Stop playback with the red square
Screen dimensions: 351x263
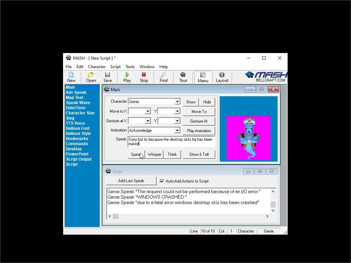(x=144, y=77)
